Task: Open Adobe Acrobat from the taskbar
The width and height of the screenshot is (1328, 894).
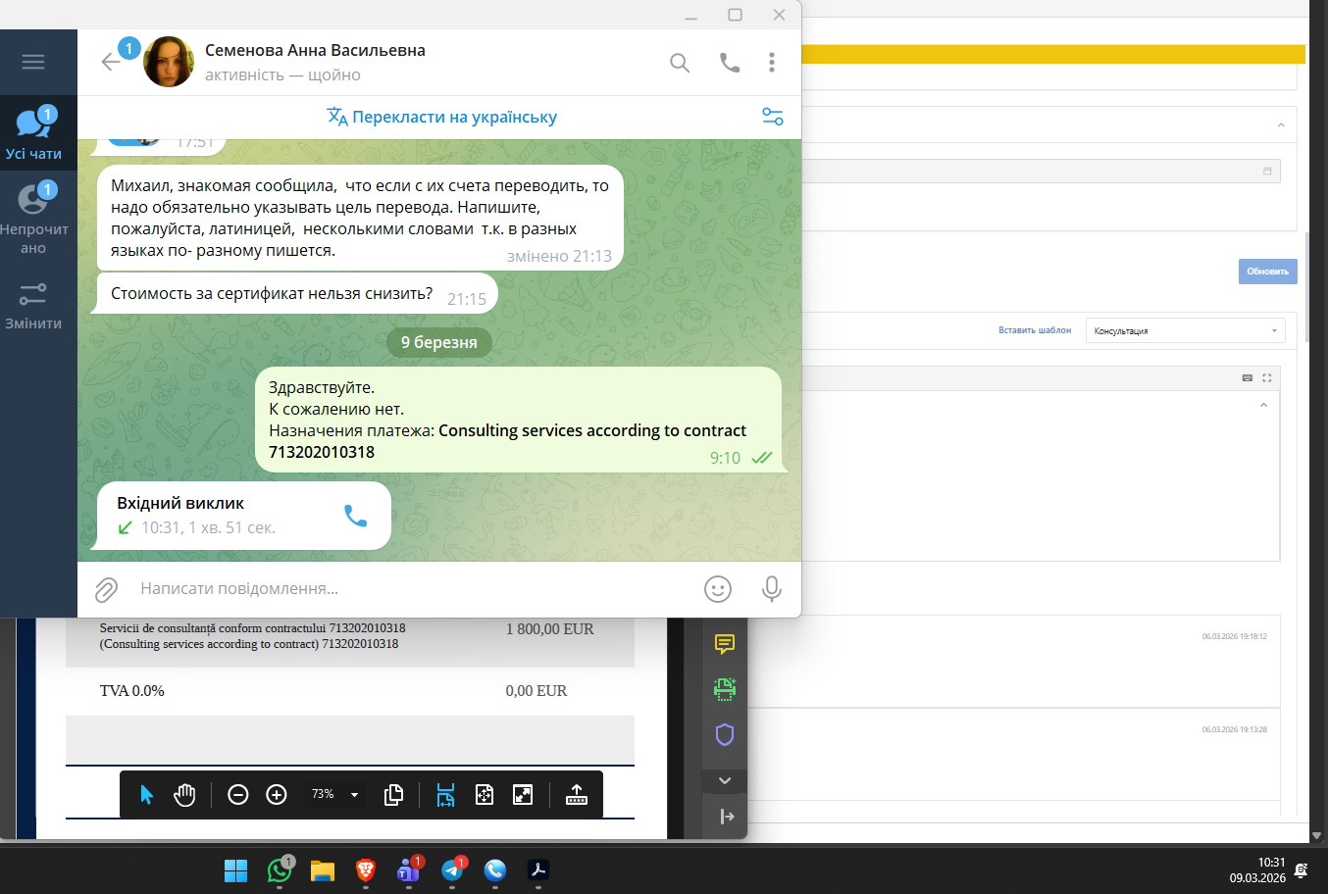Action: point(538,870)
